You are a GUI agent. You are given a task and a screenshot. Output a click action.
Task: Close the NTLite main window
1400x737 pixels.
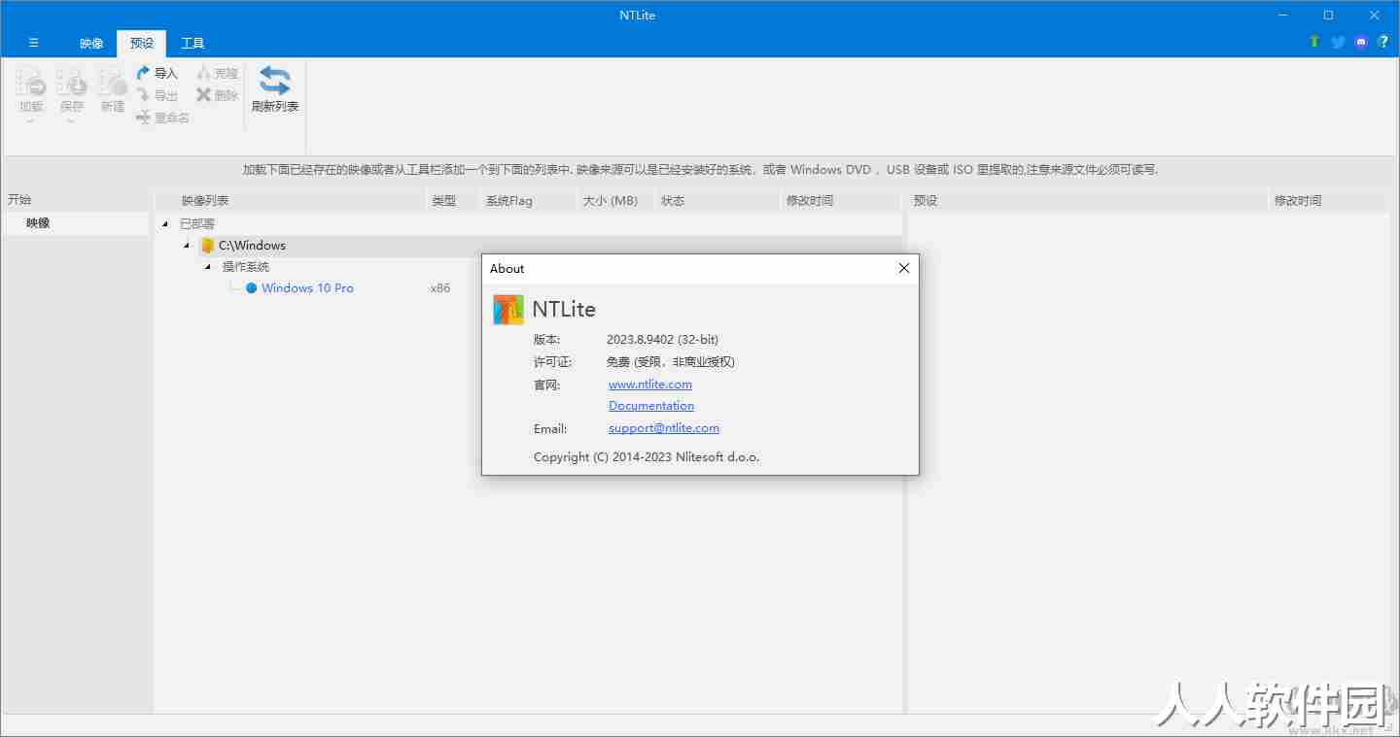click(x=1375, y=15)
